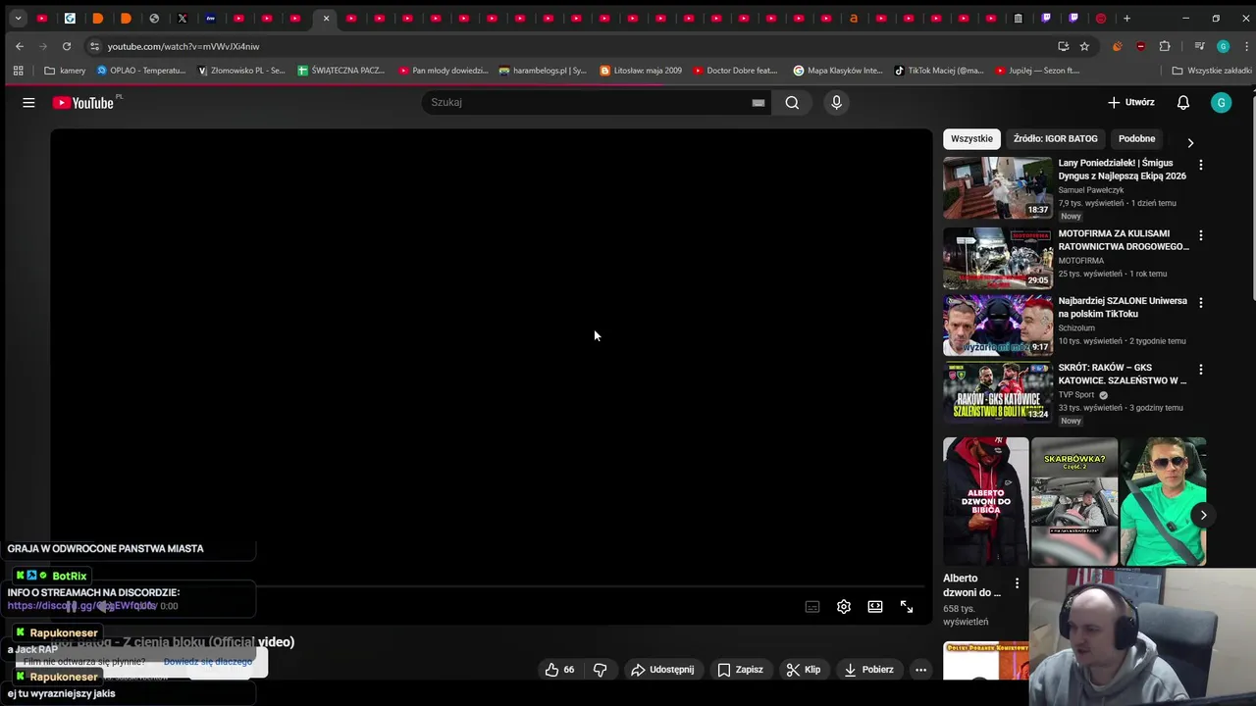Image resolution: width=1256 pixels, height=706 pixels.
Task: Open player settings gear
Action: click(x=844, y=607)
